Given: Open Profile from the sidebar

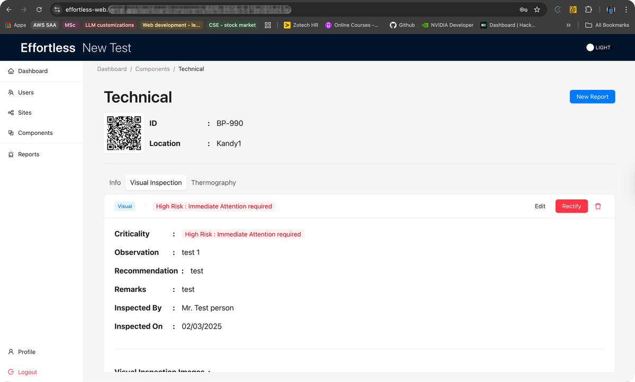Looking at the screenshot, I should point(26,352).
